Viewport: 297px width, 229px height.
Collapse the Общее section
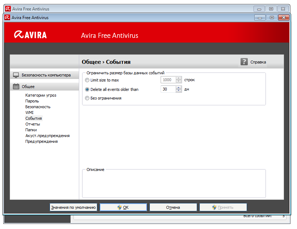[44, 87]
